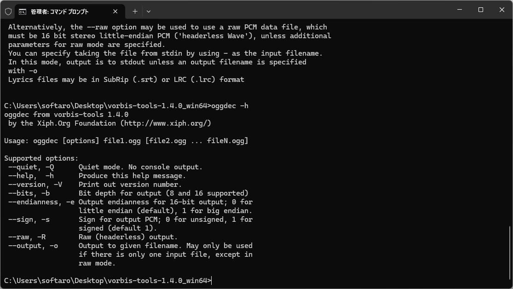
Task: Click the --raw, -R option text
Action: coord(27,237)
